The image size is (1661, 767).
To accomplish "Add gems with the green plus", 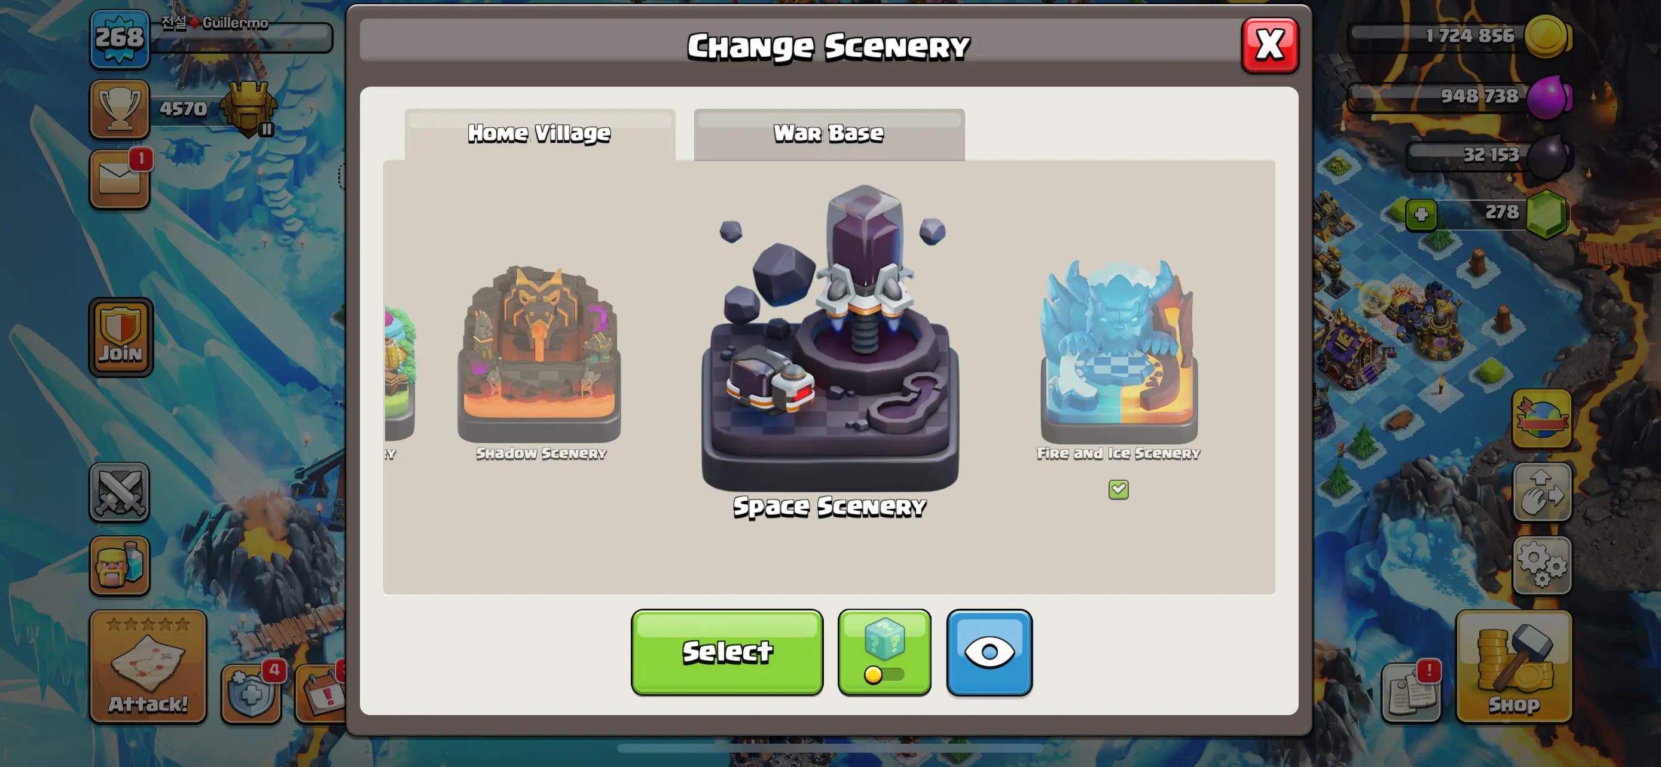I will click(1421, 214).
